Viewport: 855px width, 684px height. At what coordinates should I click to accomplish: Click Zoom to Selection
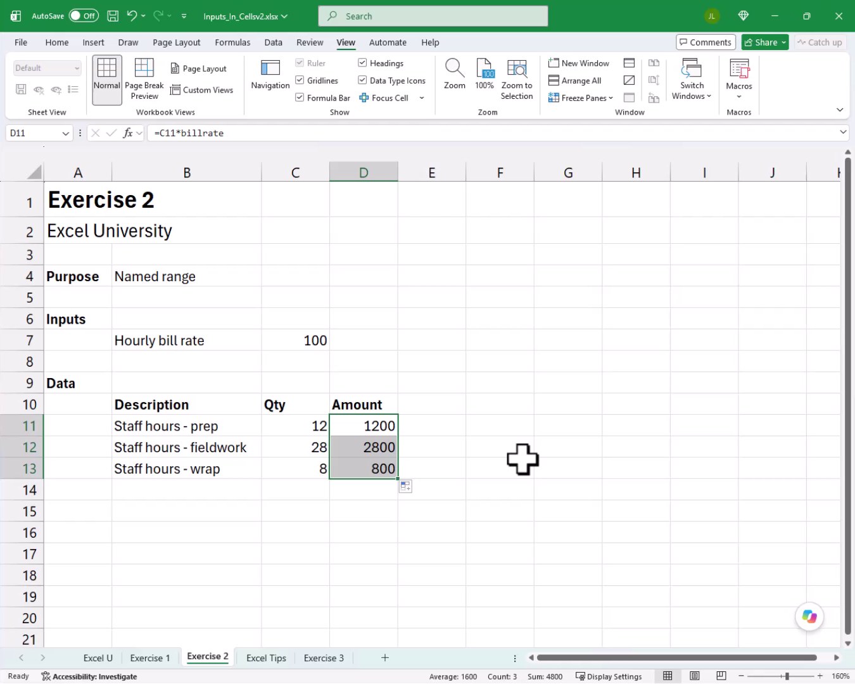point(517,80)
